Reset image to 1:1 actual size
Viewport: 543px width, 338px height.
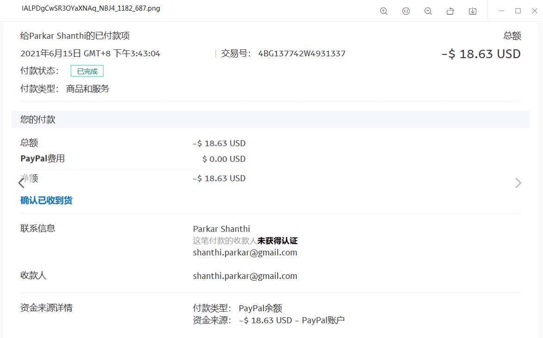tap(406, 11)
